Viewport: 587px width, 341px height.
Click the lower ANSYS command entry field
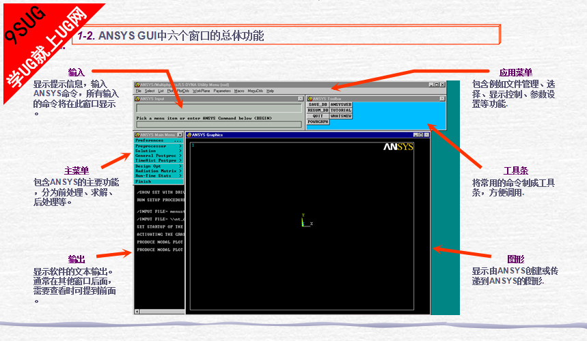point(219,124)
